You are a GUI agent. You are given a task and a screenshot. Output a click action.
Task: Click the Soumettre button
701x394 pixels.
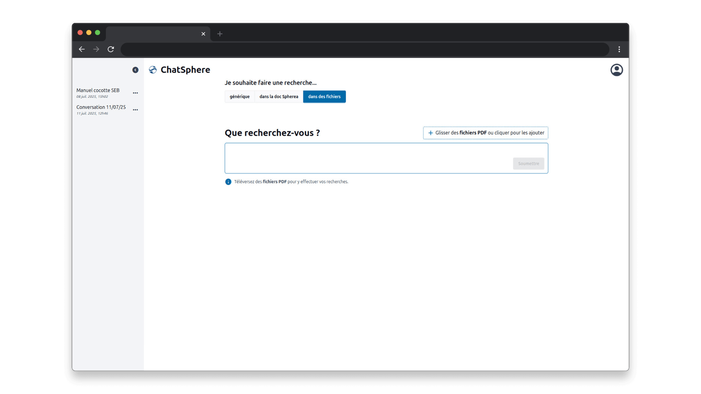(528, 163)
